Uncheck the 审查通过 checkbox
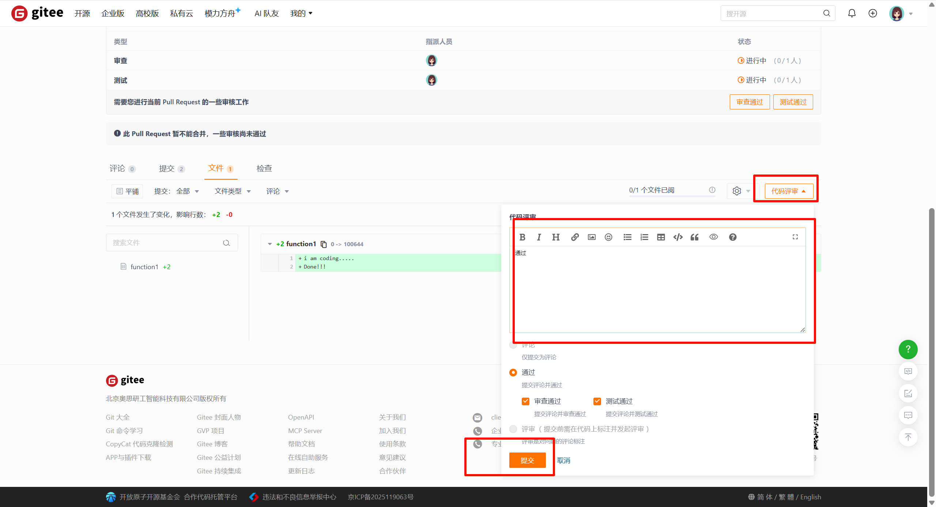This screenshot has height=507, width=936. [x=525, y=401]
